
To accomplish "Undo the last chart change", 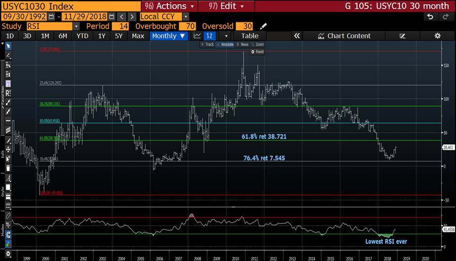I will click(x=430, y=17).
